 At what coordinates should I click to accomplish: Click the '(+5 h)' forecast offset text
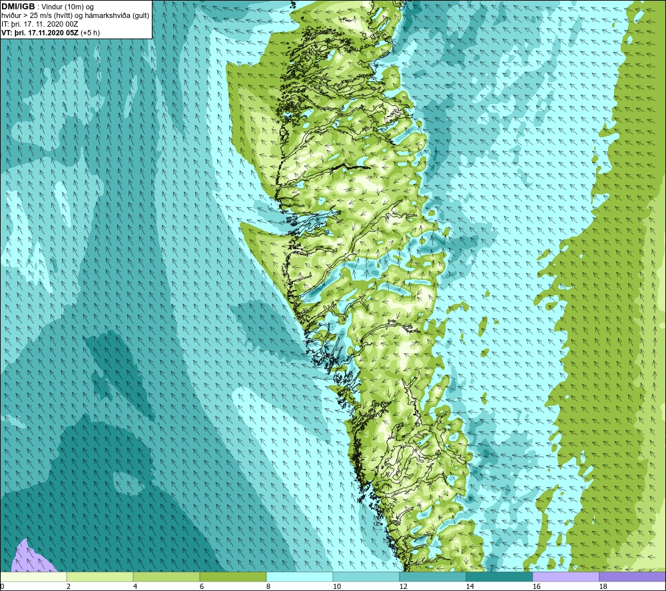coord(90,33)
